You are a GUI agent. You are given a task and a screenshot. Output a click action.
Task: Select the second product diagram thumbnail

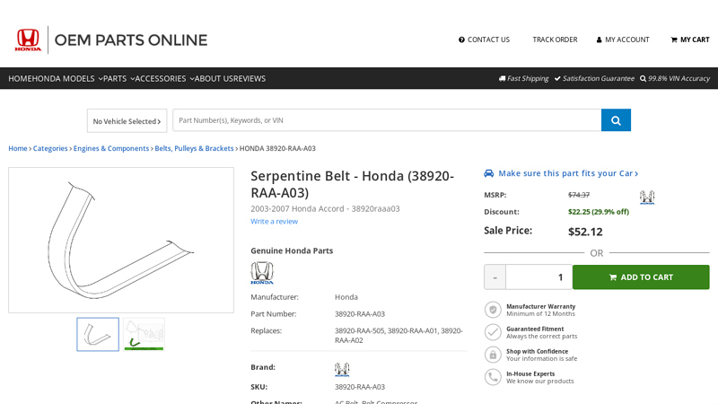coord(144,334)
